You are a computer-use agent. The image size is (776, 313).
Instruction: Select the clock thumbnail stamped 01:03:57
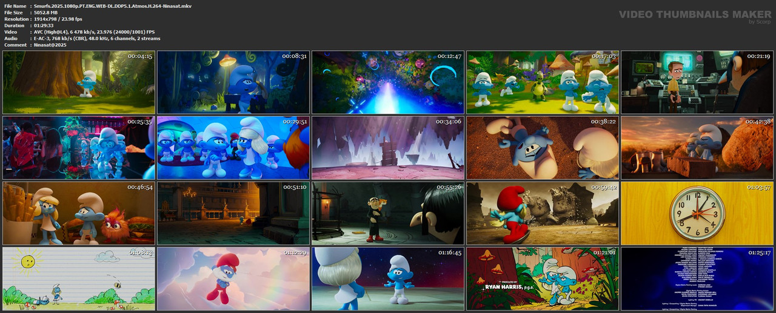[x=697, y=213]
